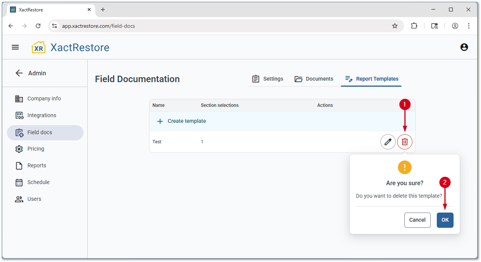481x262 pixels.
Task: Click the user account avatar icon
Action: [x=464, y=47]
